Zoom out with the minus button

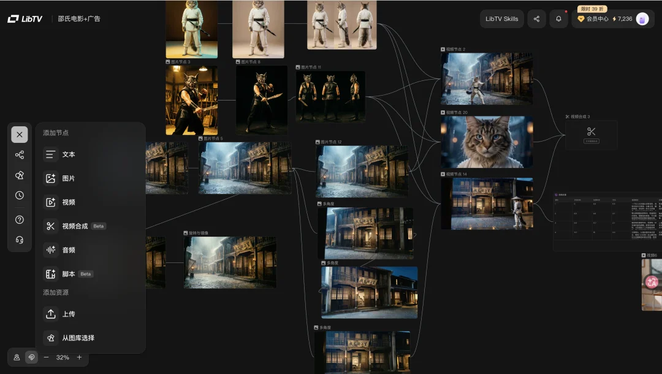coord(46,357)
